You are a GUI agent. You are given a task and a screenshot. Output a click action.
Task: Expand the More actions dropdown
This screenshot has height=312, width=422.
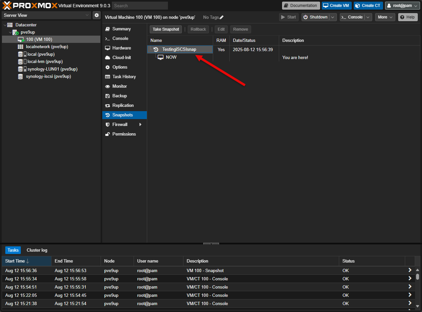[x=385, y=17]
